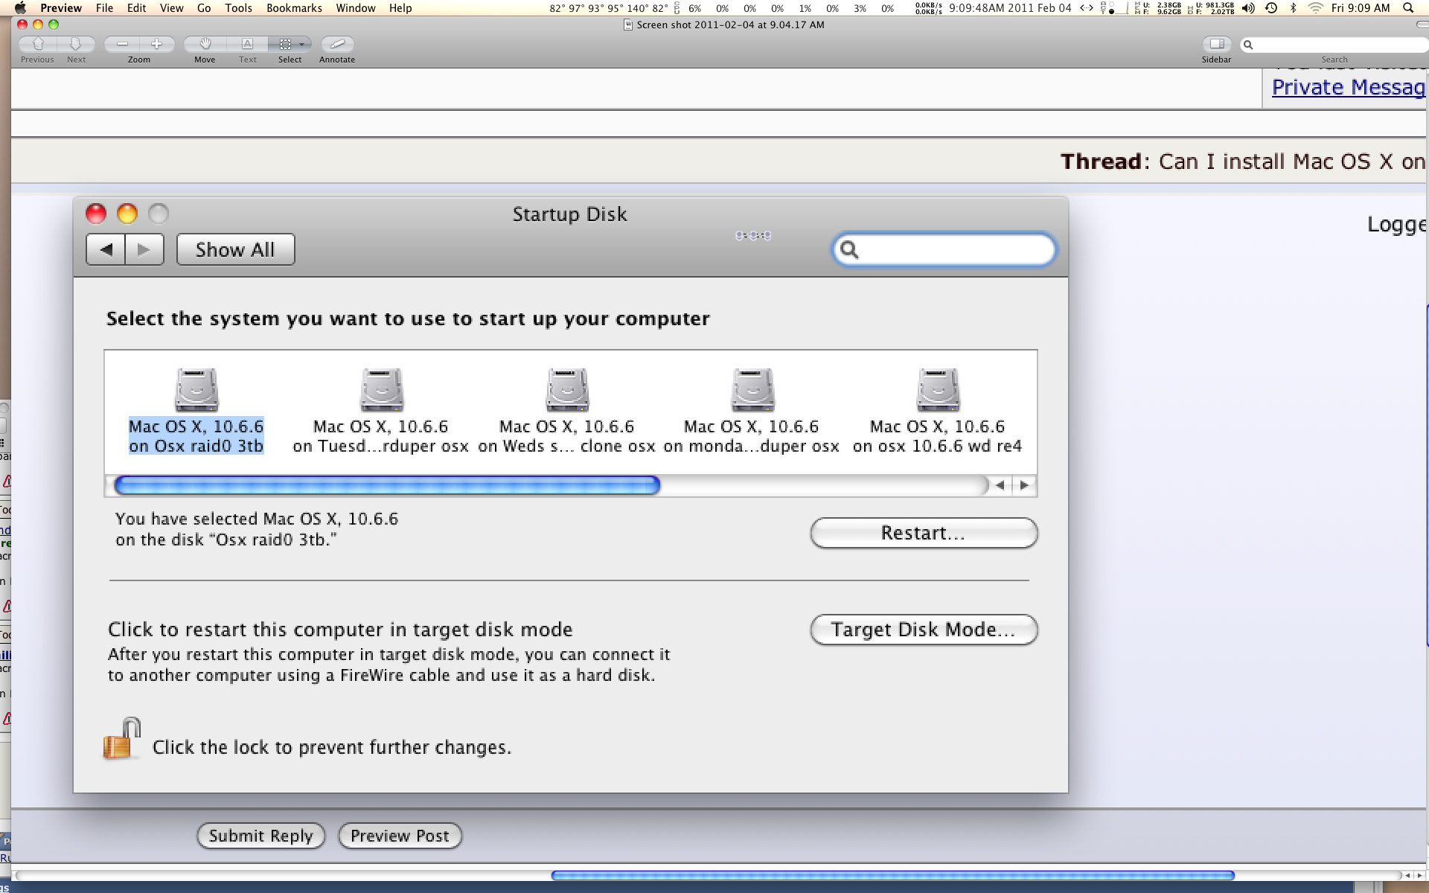
Task: Click the lock icon to prevent changes
Action: (x=122, y=738)
